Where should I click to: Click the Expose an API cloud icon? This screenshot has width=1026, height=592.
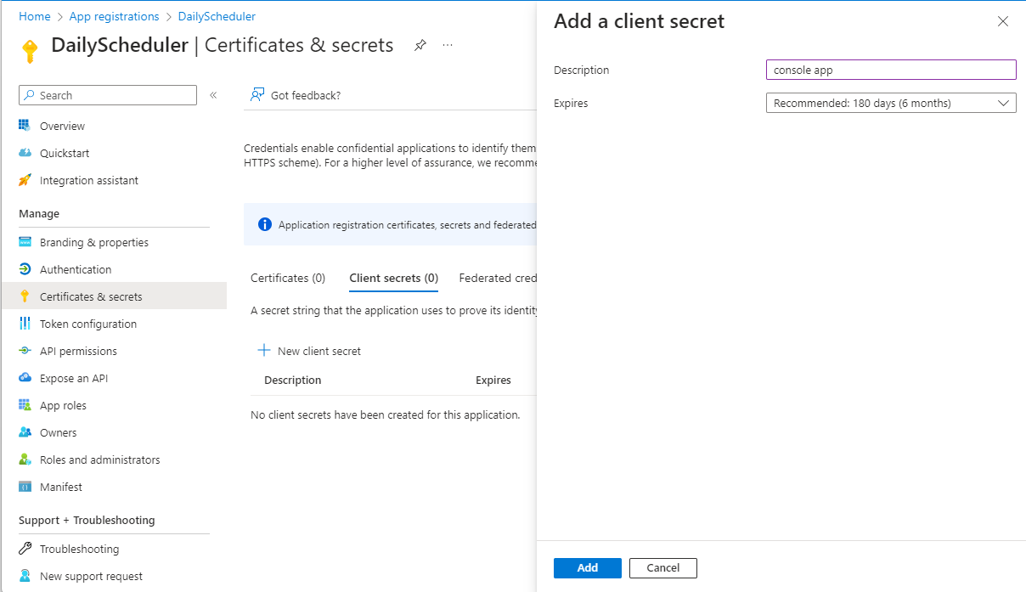point(25,378)
